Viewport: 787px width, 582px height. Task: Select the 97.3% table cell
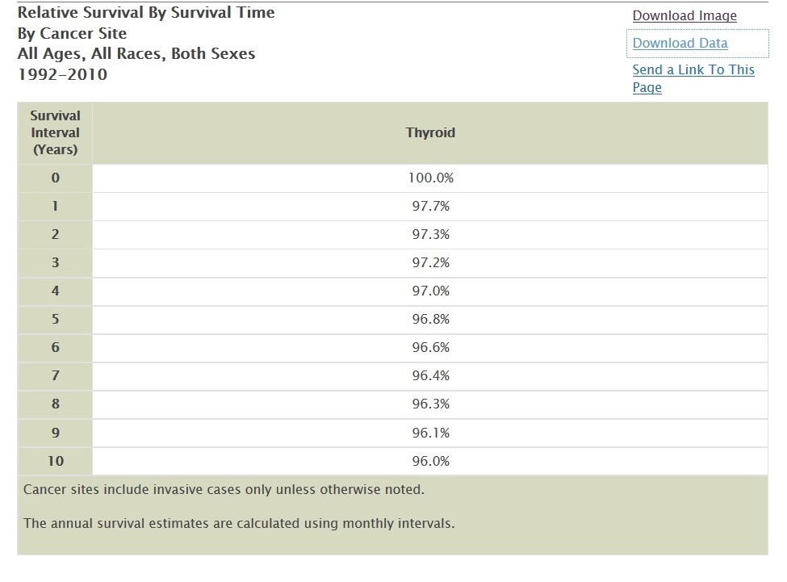tap(430, 235)
